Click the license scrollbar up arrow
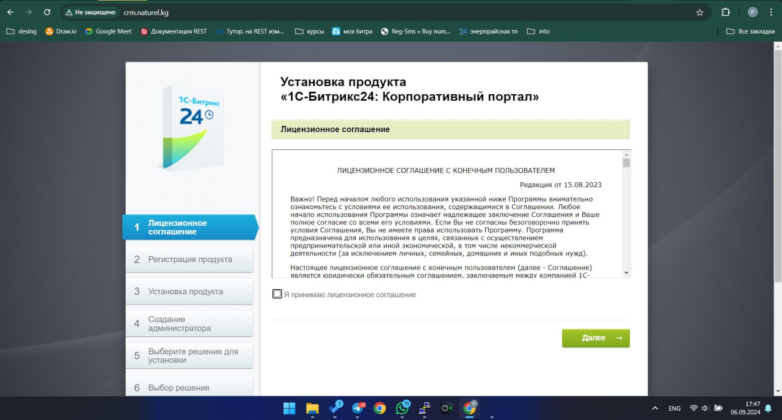The width and height of the screenshot is (782, 420). [626, 155]
